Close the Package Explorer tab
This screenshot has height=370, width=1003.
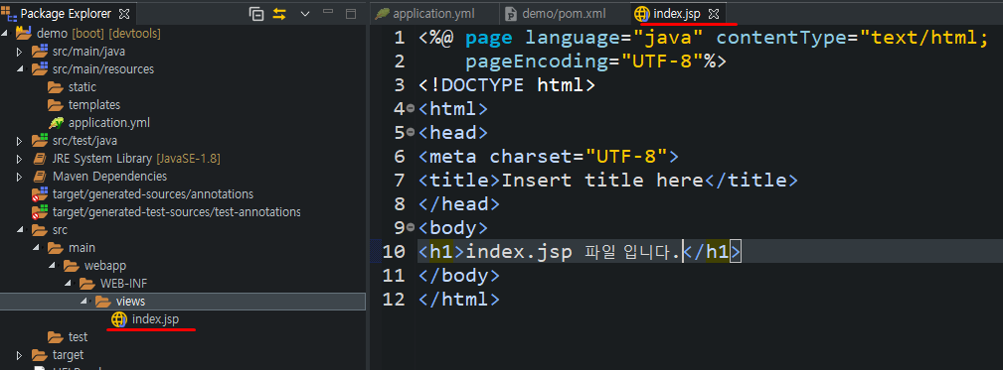click(x=124, y=14)
